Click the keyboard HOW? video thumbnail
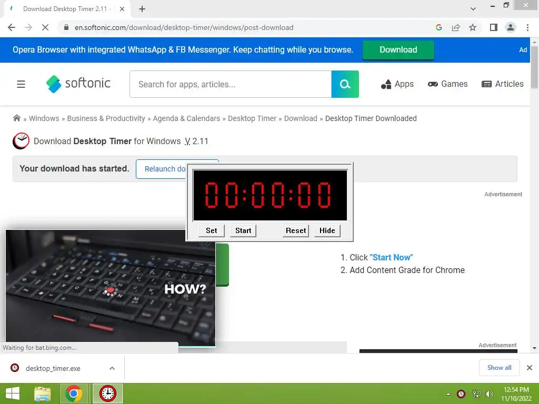The width and height of the screenshot is (539, 404). pos(111,288)
